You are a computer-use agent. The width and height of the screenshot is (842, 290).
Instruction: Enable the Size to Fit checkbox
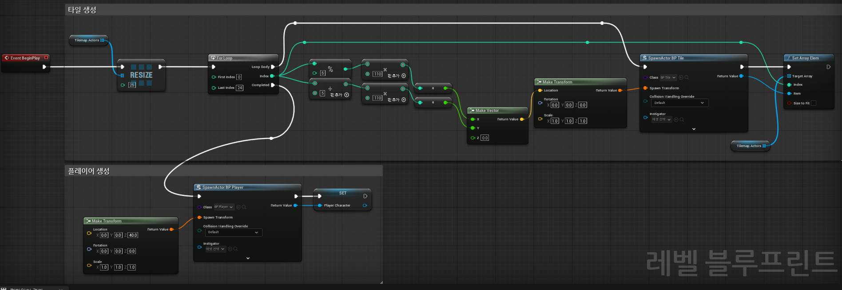pos(814,103)
